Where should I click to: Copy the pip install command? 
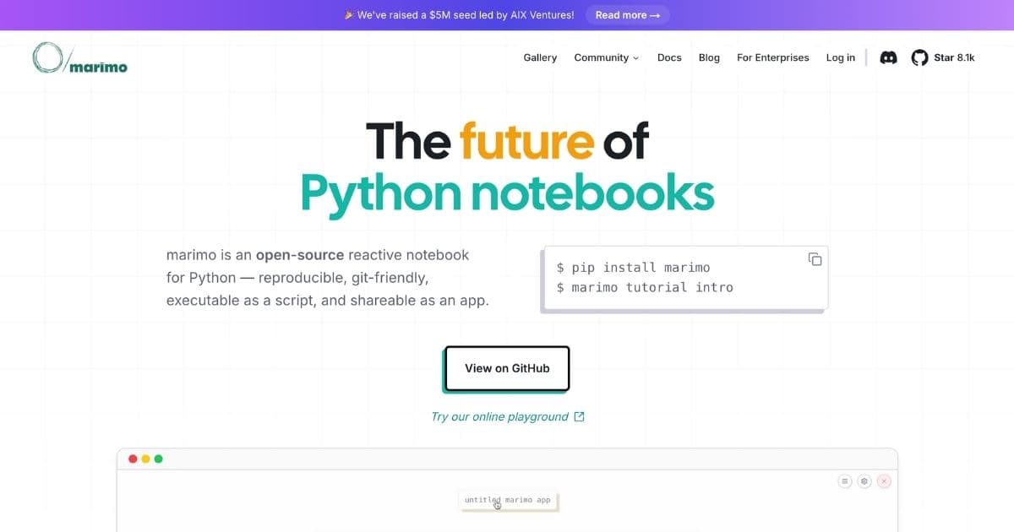point(814,259)
